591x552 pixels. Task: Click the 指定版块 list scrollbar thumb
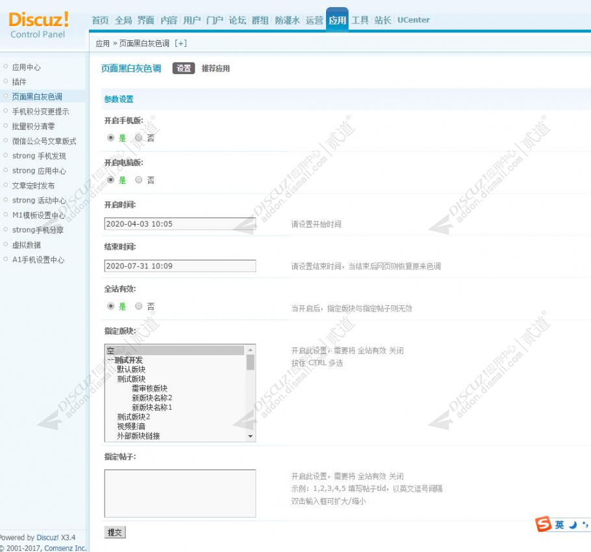click(250, 362)
